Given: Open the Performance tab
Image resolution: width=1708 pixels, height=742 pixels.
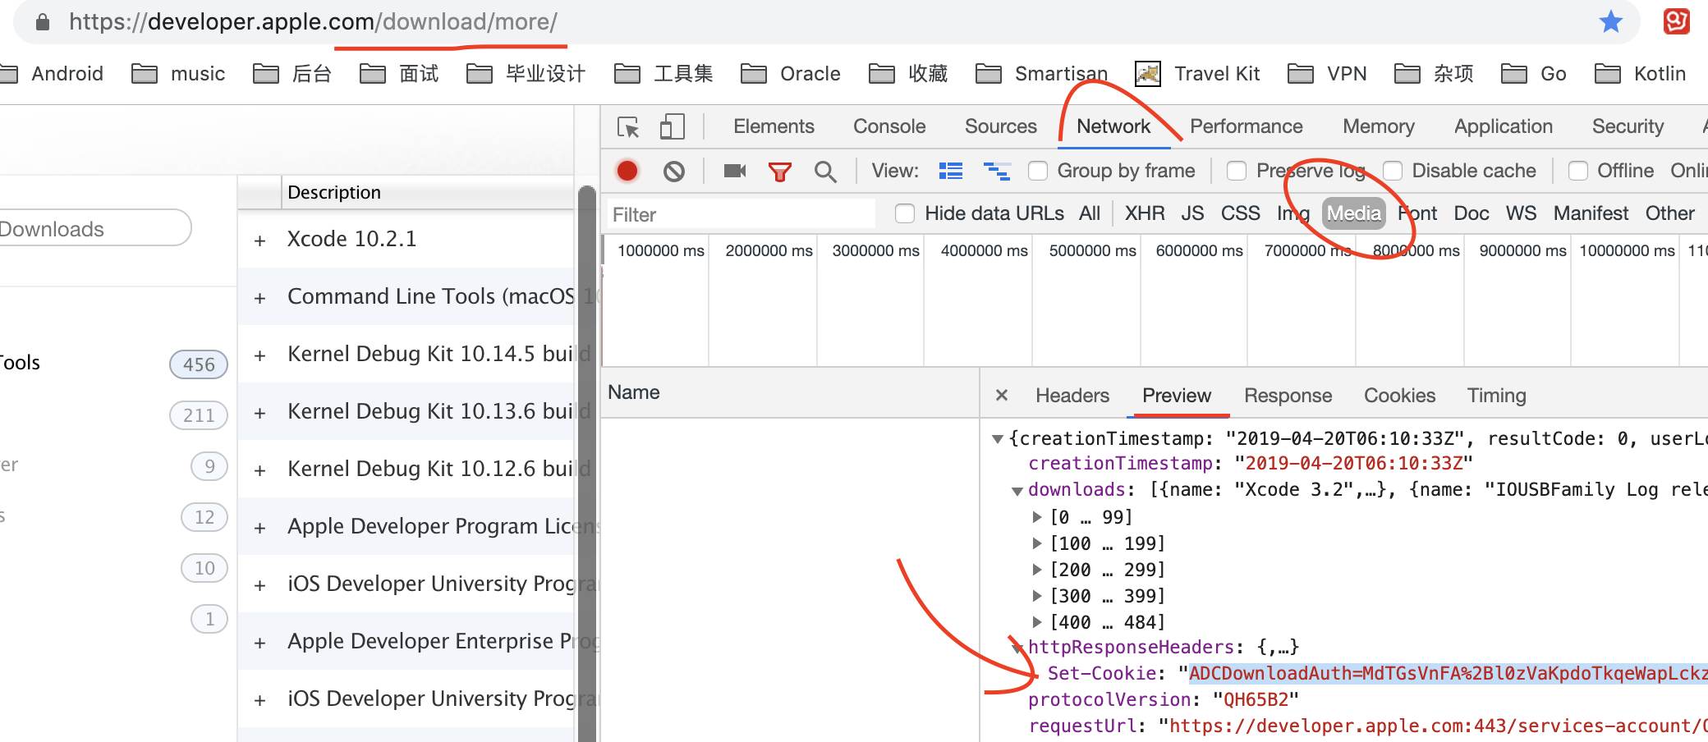Looking at the screenshot, I should [x=1247, y=126].
